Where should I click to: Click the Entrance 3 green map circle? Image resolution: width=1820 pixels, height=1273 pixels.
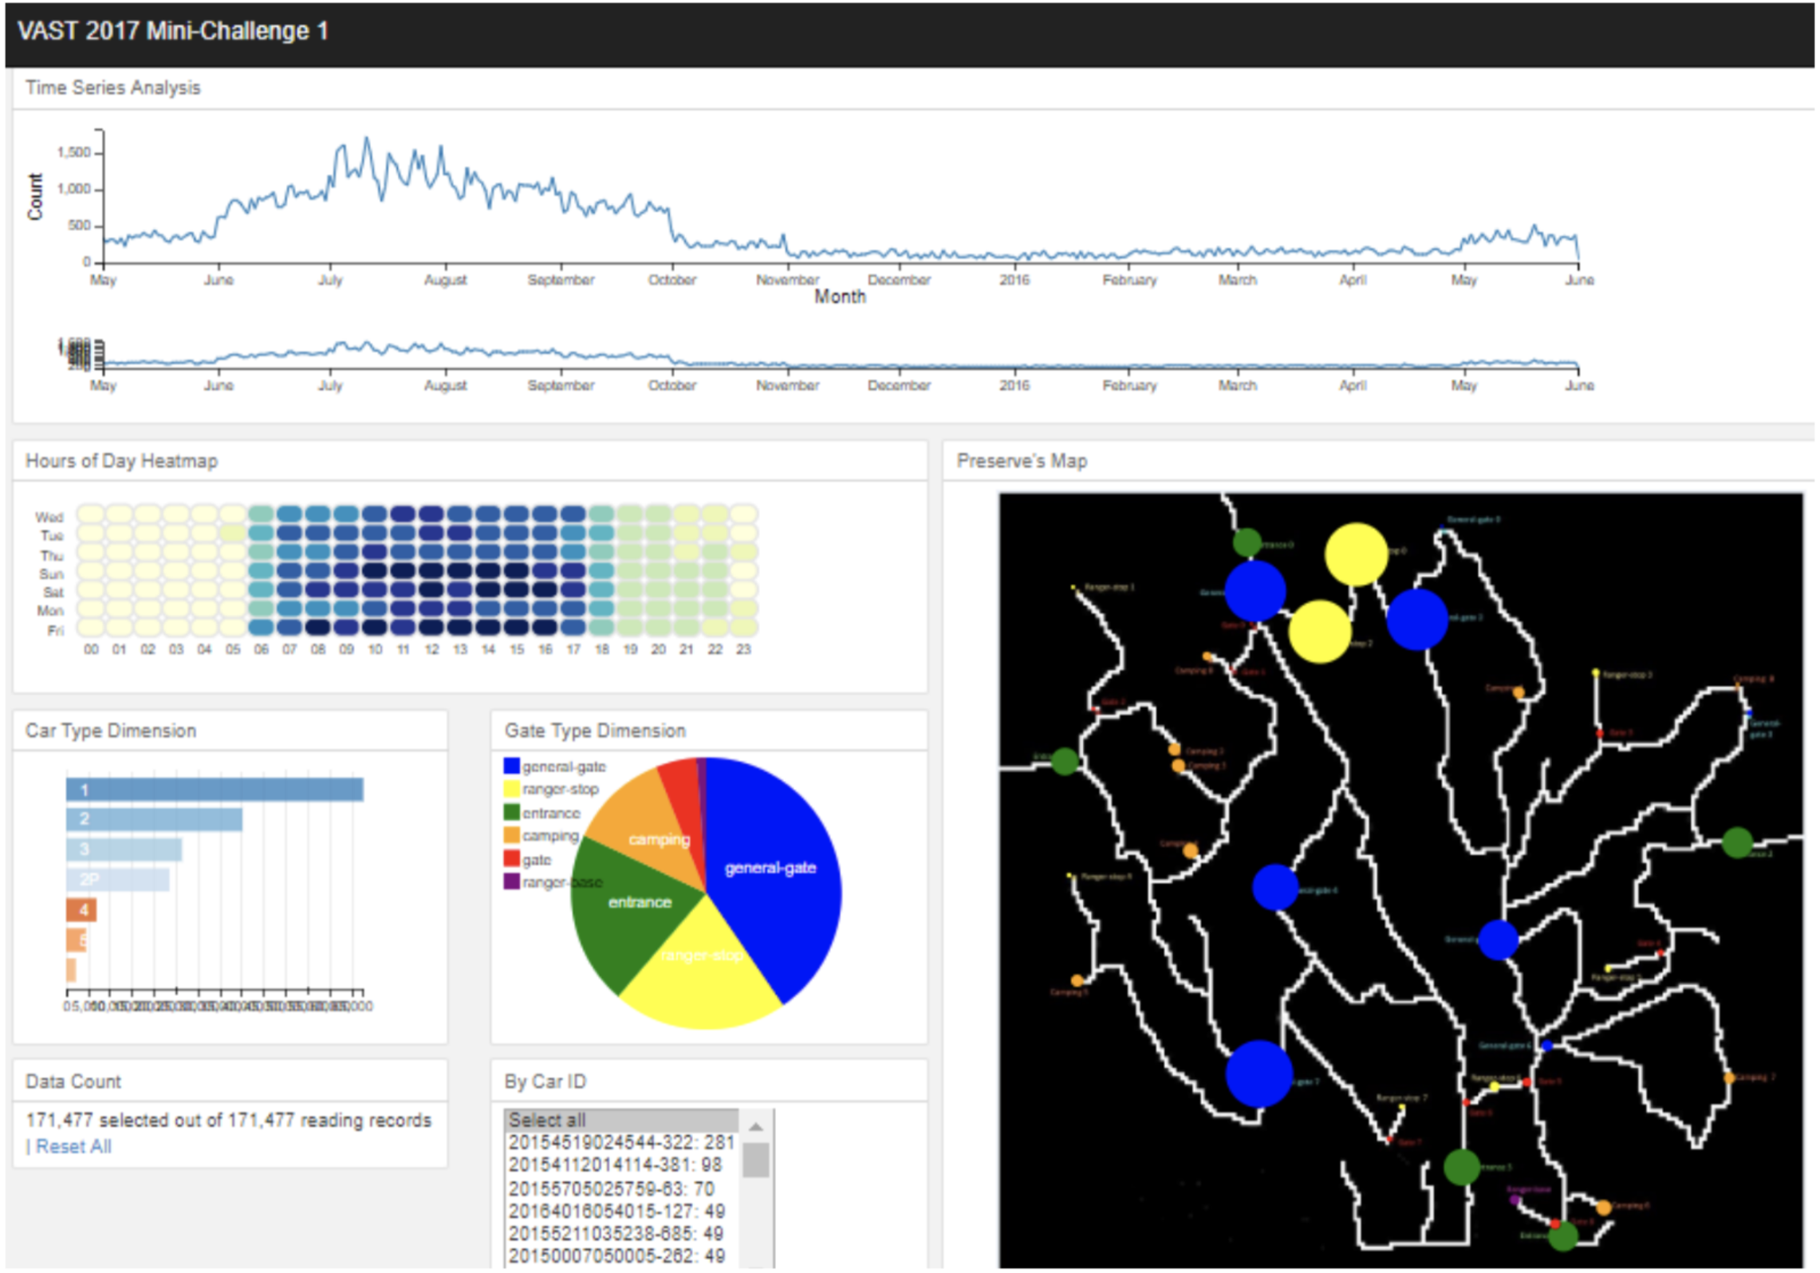click(1462, 1168)
